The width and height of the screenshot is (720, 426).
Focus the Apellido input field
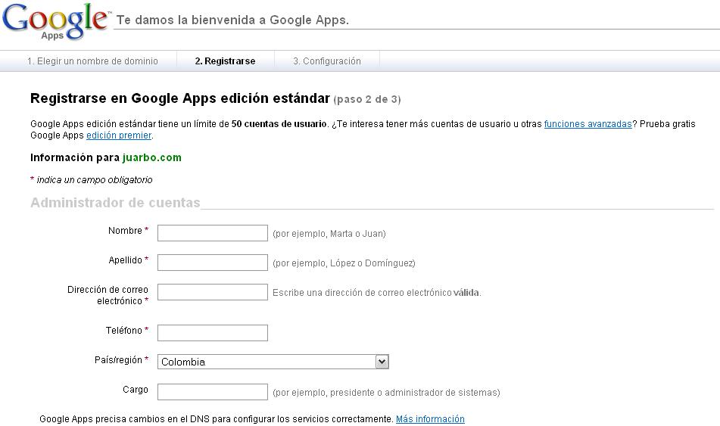[x=213, y=262]
